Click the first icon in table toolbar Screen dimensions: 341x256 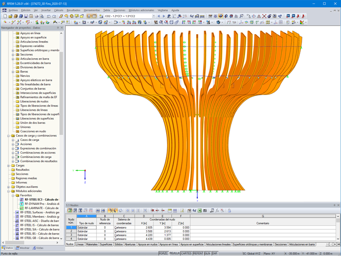[x=70, y=210]
